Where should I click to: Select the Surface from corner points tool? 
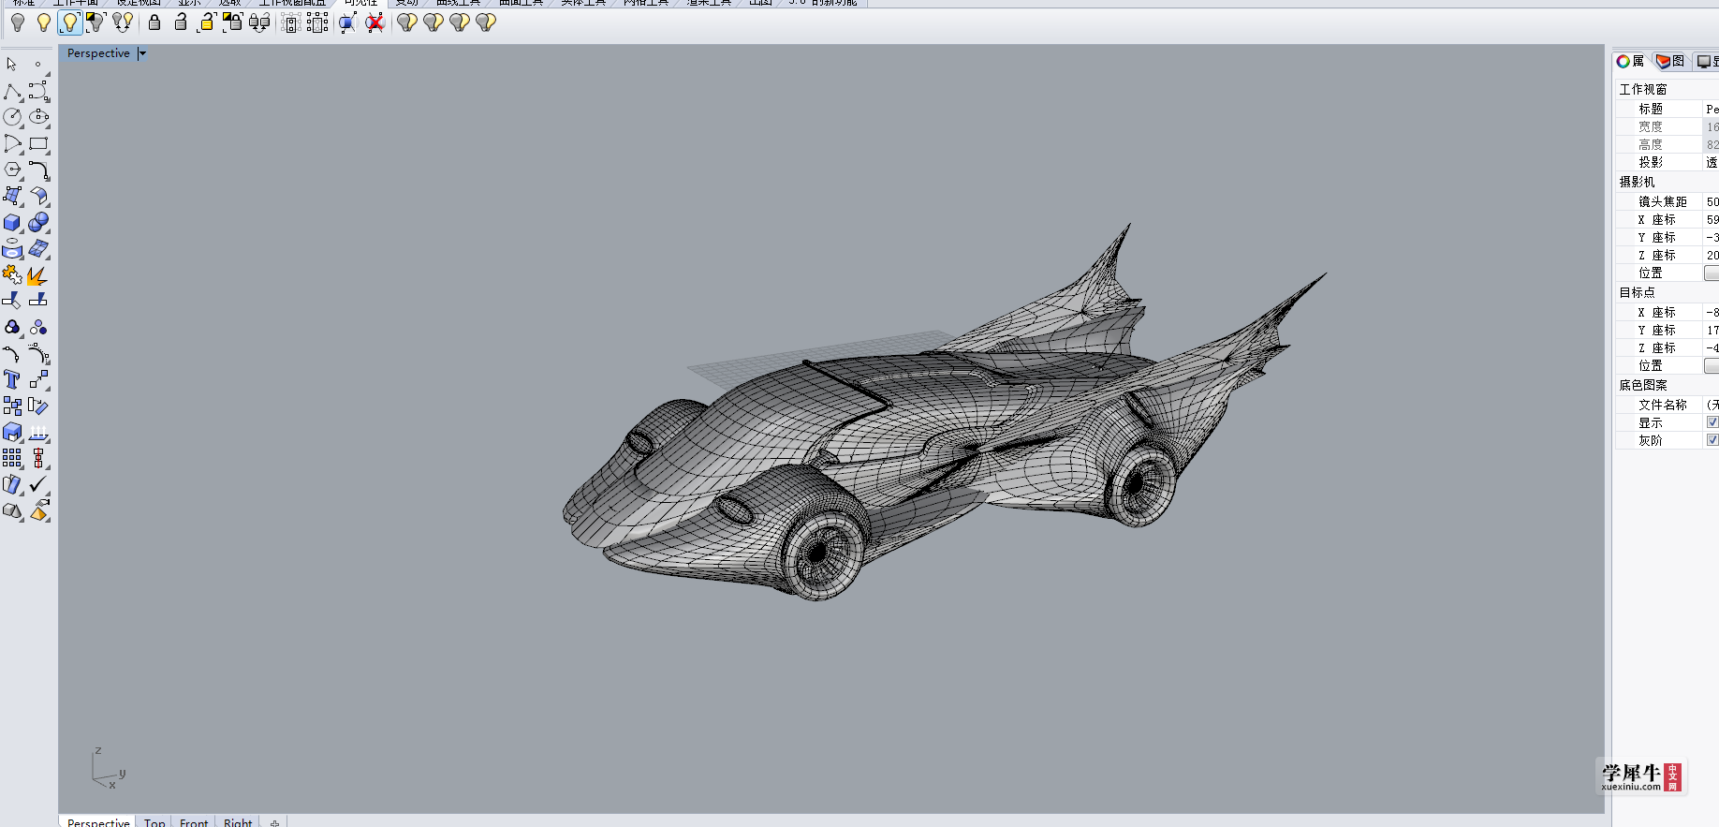[12, 196]
